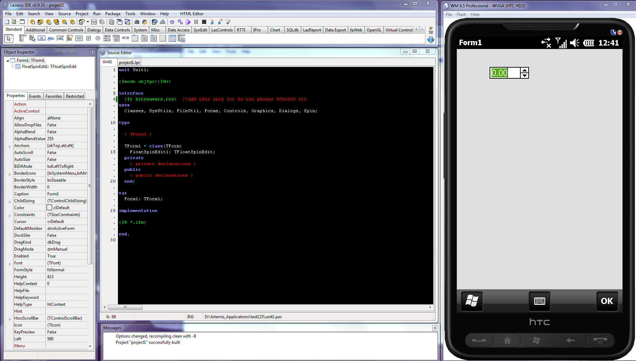Click the battery icon on phone status bar

tap(589, 43)
